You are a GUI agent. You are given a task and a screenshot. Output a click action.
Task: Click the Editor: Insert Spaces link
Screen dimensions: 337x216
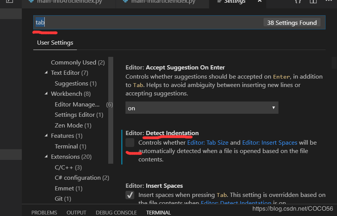coord(270,143)
